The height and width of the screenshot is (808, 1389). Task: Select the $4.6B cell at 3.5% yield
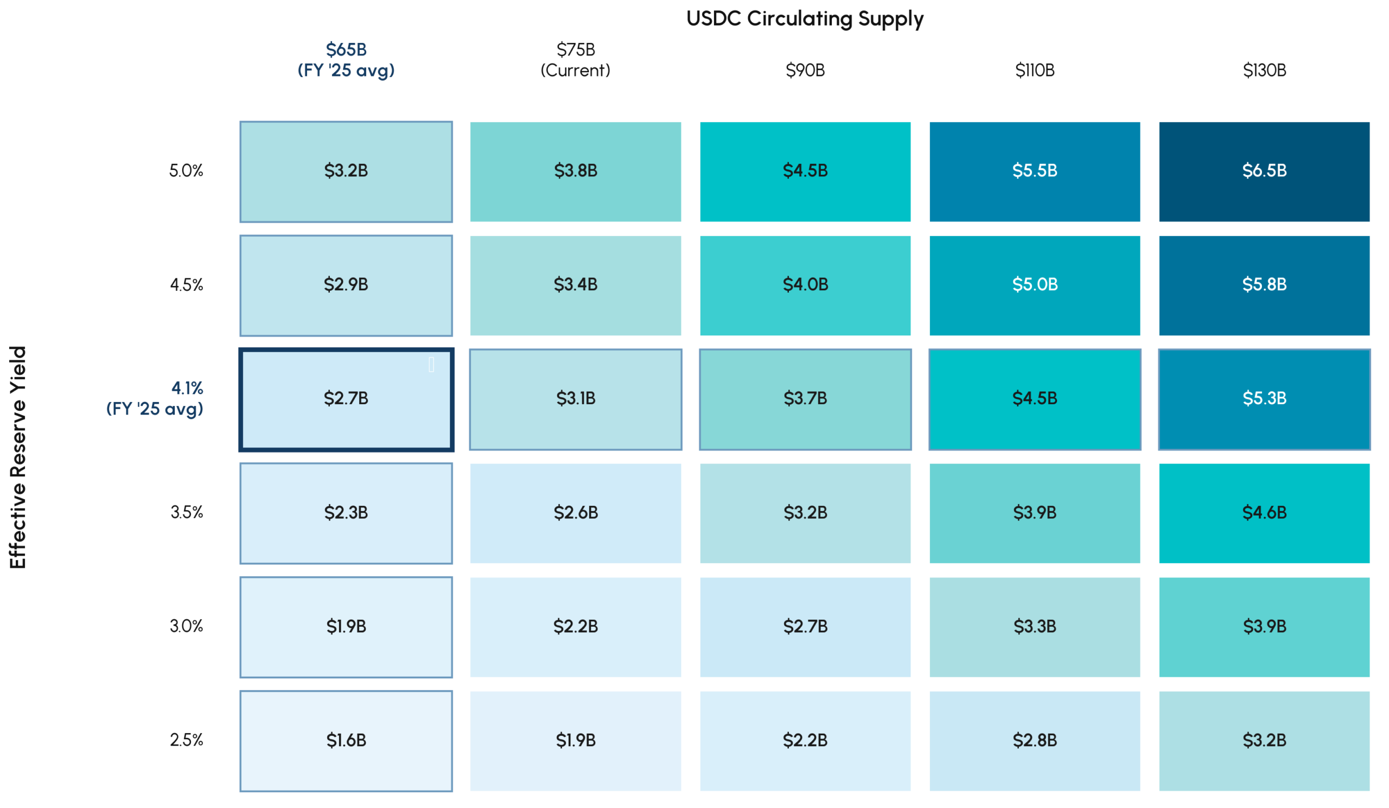[1264, 513]
